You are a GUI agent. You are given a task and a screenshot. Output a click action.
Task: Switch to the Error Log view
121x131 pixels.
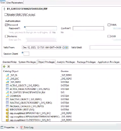tap(27, 127)
